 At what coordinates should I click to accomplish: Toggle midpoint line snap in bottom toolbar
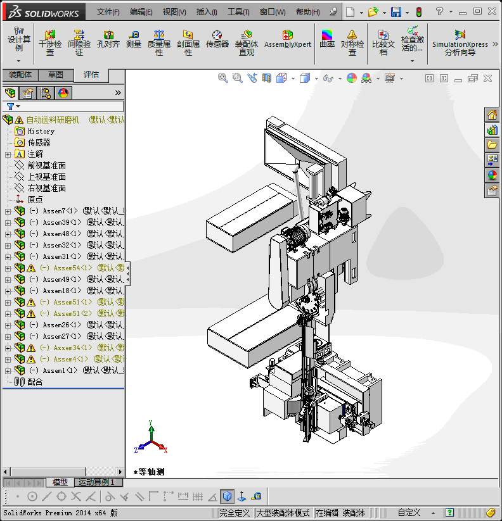46,496
